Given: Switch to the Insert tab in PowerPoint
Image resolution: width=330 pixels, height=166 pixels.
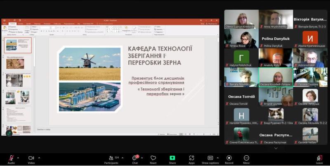Looking at the screenshot, I should click(x=20, y=23).
